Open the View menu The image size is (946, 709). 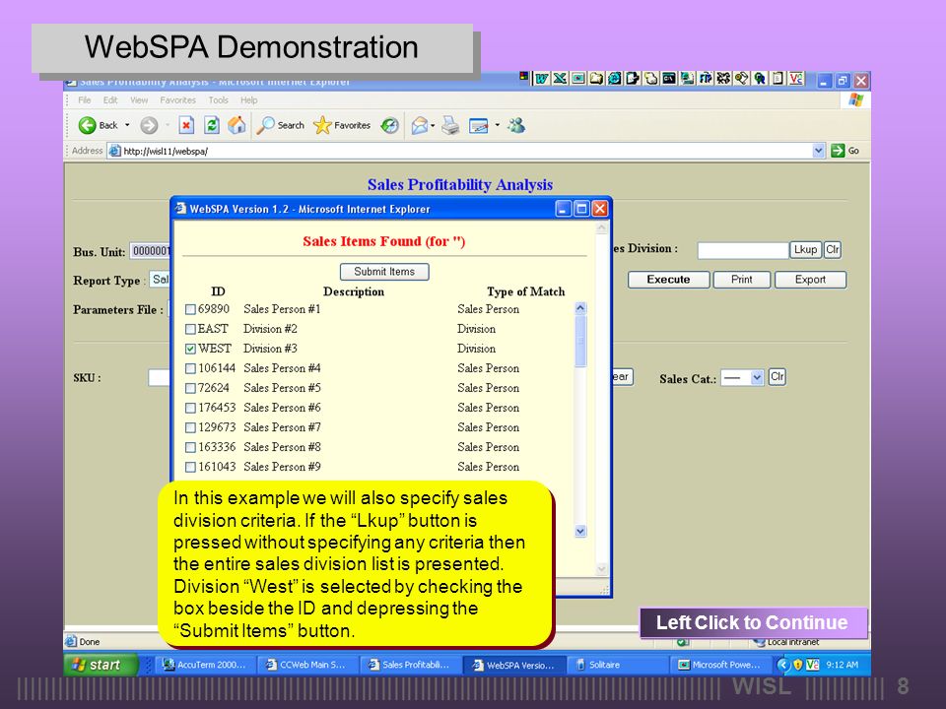[x=139, y=100]
